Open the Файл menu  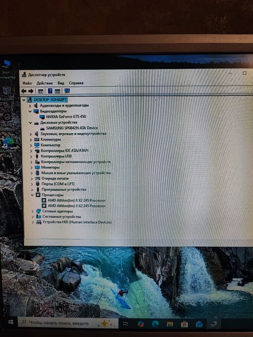click(27, 83)
